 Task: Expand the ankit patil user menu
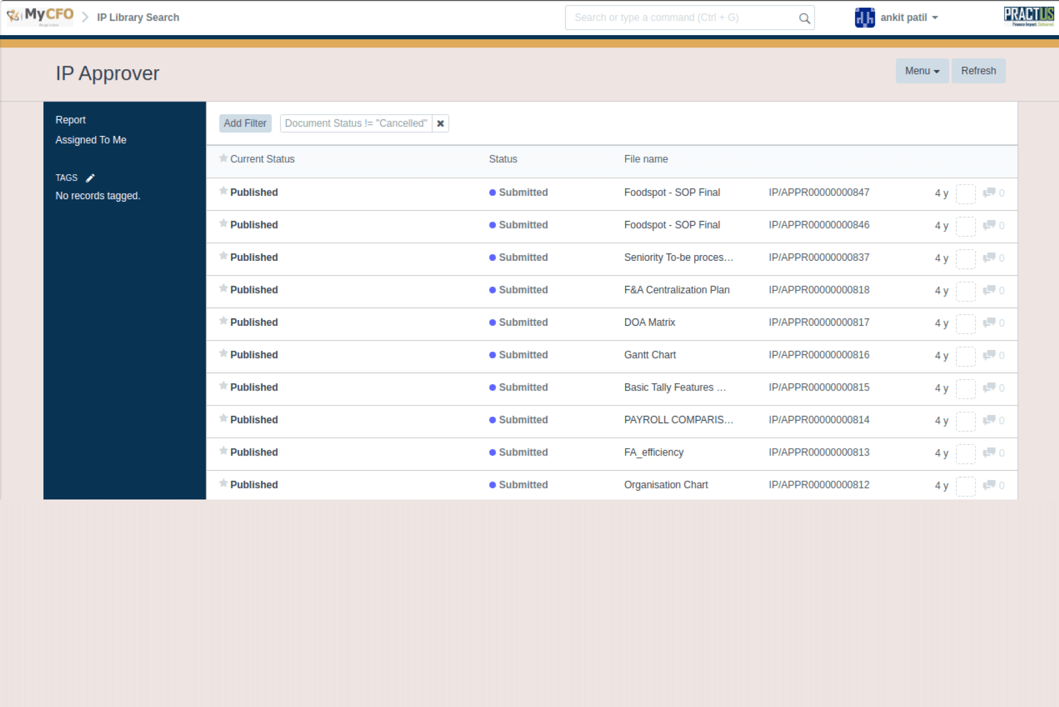pyautogui.click(x=909, y=18)
